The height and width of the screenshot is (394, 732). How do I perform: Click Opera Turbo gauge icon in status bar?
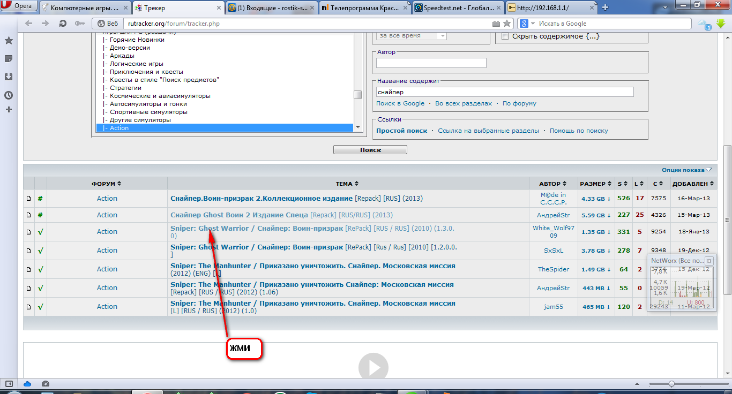tap(46, 384)
